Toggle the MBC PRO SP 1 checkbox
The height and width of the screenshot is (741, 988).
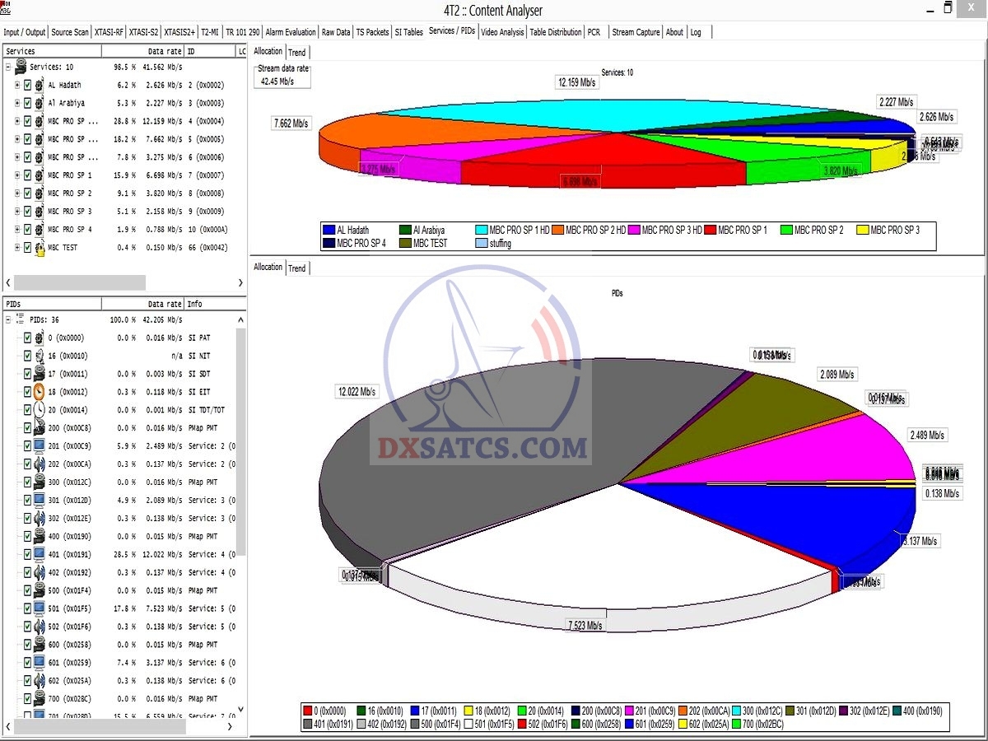pyautogui.click(x=27, y=175)
